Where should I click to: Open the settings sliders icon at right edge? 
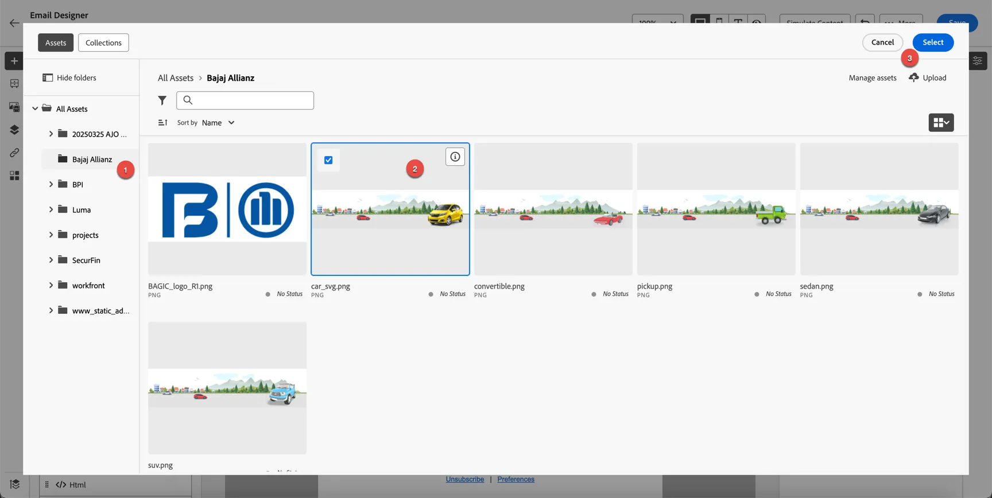(x=978, y=61)
